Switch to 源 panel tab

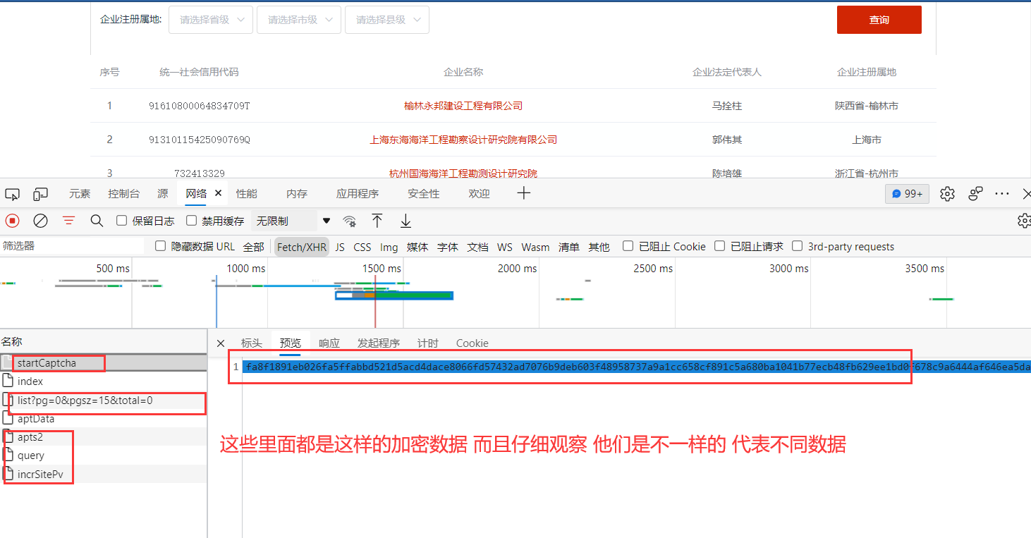click(163, 194)
